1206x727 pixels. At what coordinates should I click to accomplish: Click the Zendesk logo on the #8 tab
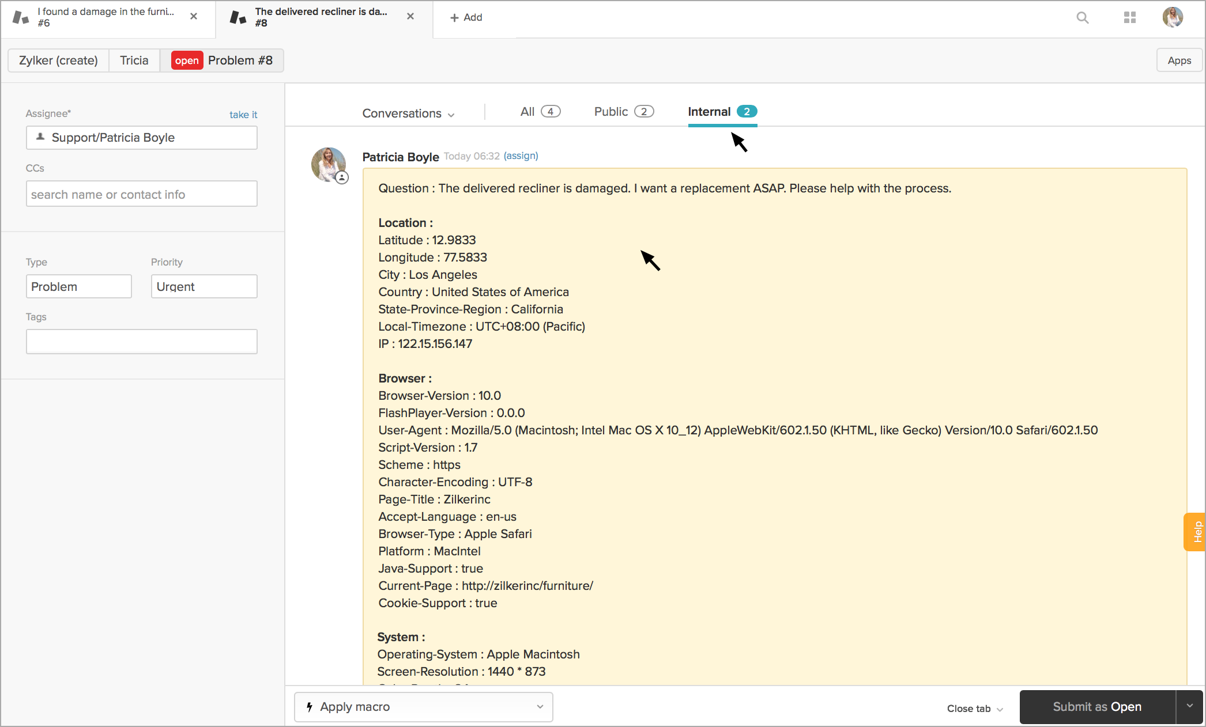click(x=238, y=18)
